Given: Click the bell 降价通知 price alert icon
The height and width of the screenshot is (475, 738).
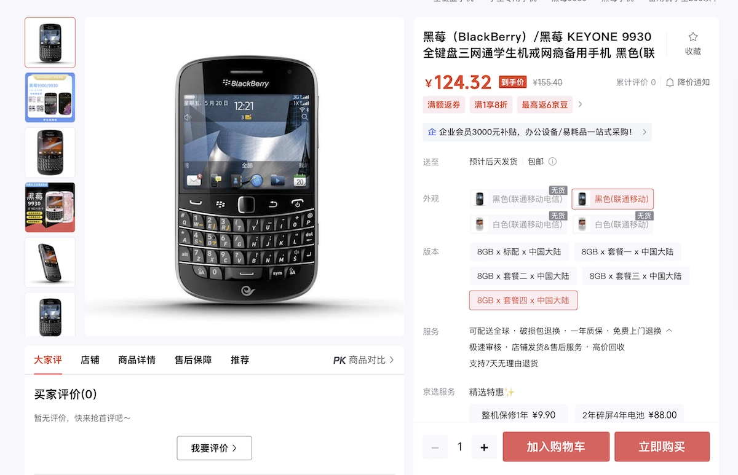Looking at the screenshot, I should click(x=670, y=82).
